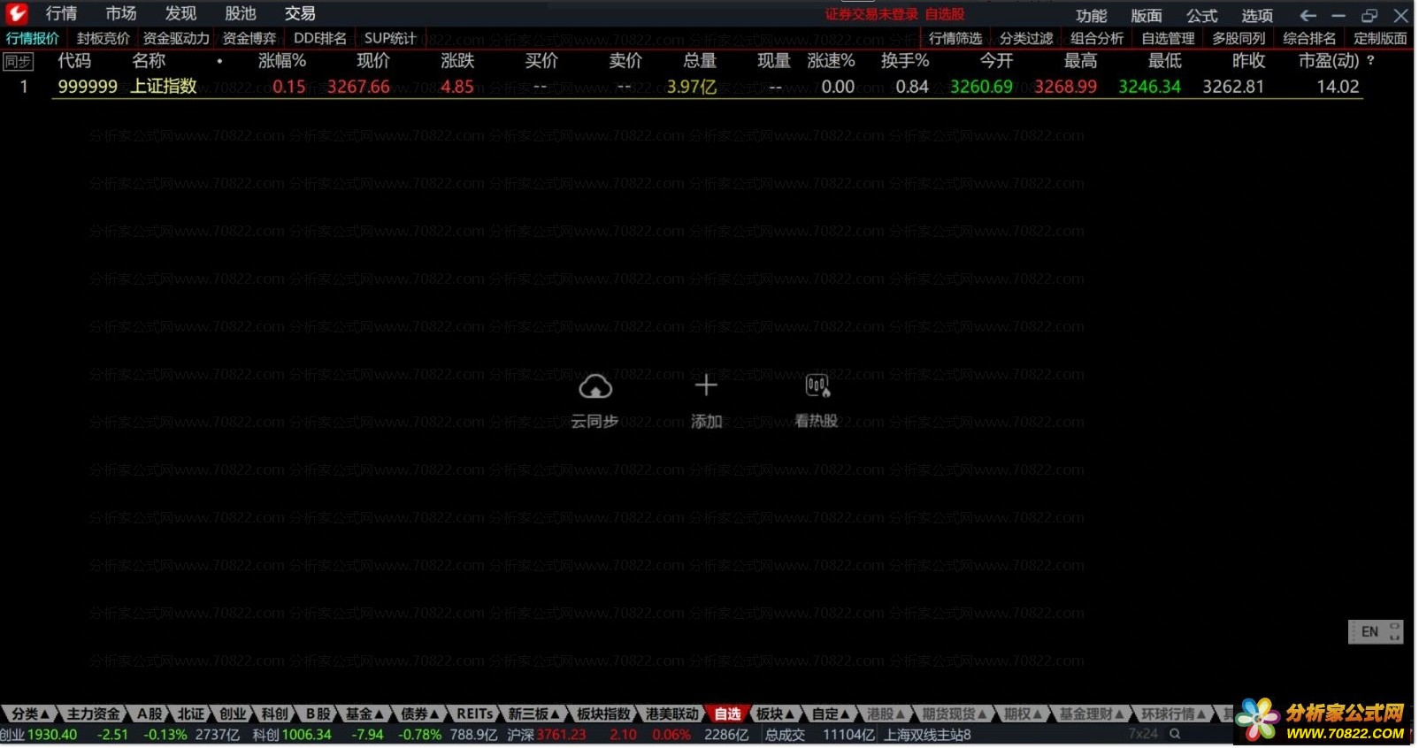Viewport: 1419px width, 748px height.
Task: Select the 上证指数 row name
Action: click(164, 86)
